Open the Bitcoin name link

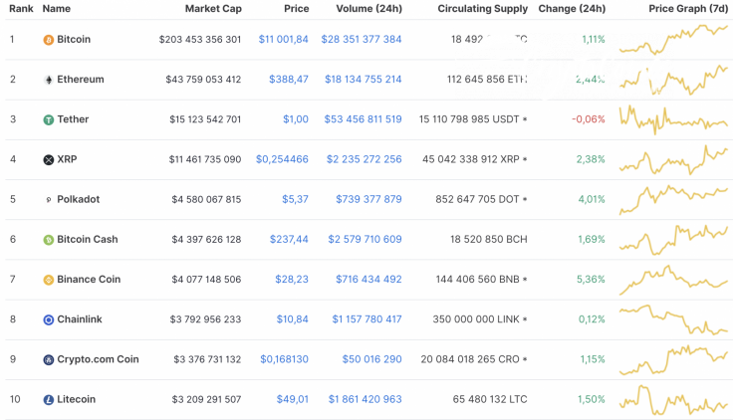[74, 39]
